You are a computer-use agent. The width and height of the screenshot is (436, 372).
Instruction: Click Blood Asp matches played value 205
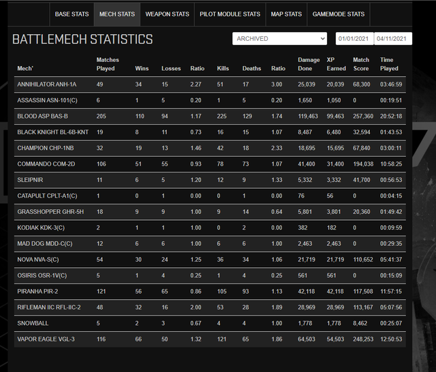point(102,117)
